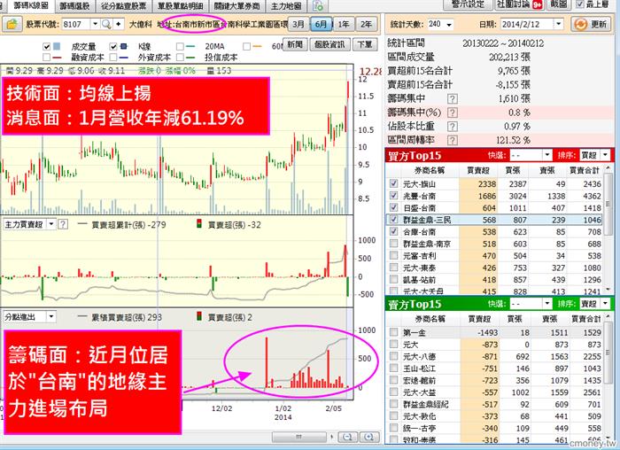Select the 3月 time range button

[298, 24]
